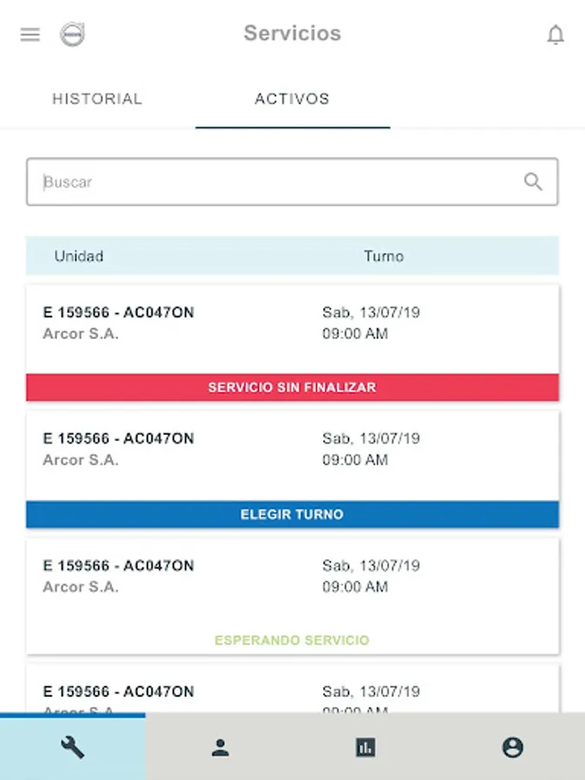Click the search magnifier icon
This screenshot has height=780, width=585.
533,182
